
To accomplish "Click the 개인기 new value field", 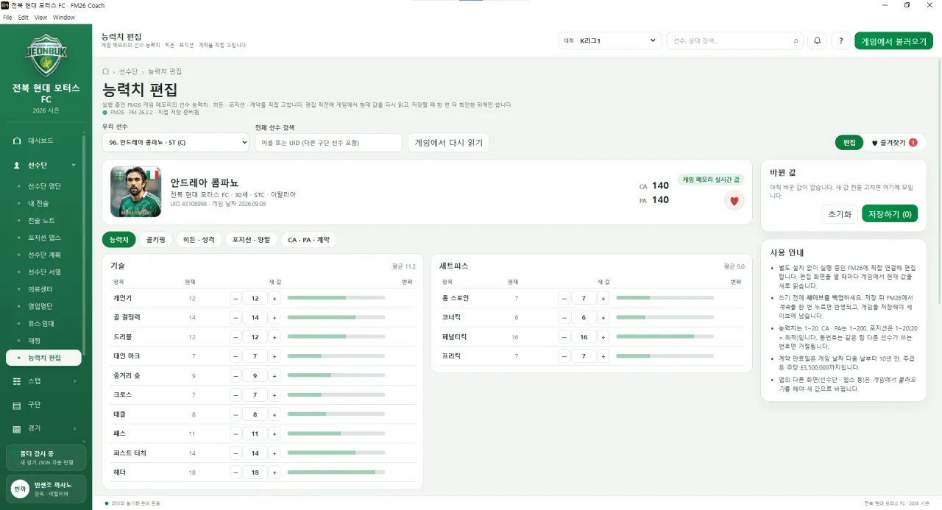I will point(255,298).
